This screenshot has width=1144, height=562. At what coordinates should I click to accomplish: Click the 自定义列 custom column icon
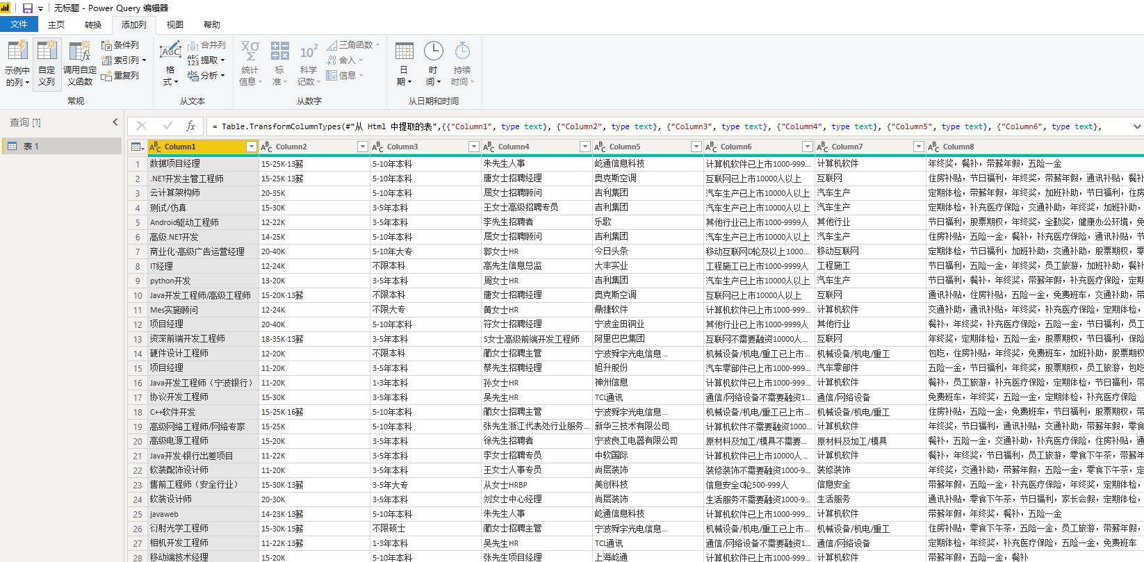(x=47, y=51)
